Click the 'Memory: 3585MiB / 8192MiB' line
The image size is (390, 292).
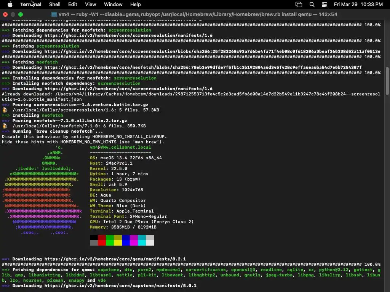point(123,227)
